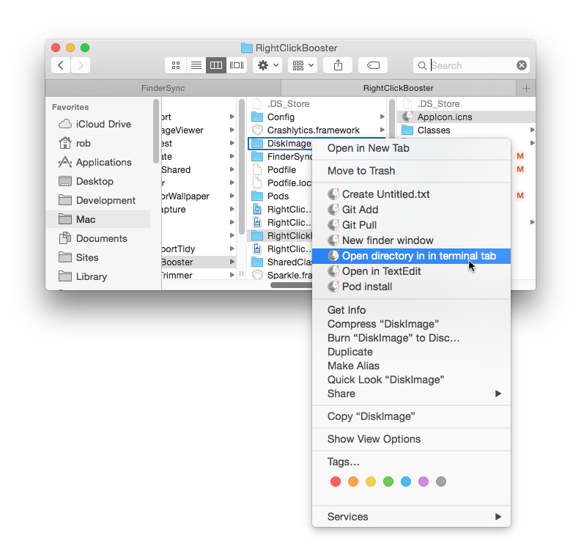Viewport: 584px width, 557px height.
Task: Go back with the back arrow
Action: pos(61,65)
